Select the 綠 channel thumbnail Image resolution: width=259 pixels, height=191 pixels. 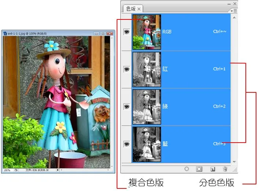click(x=147, y=107)
